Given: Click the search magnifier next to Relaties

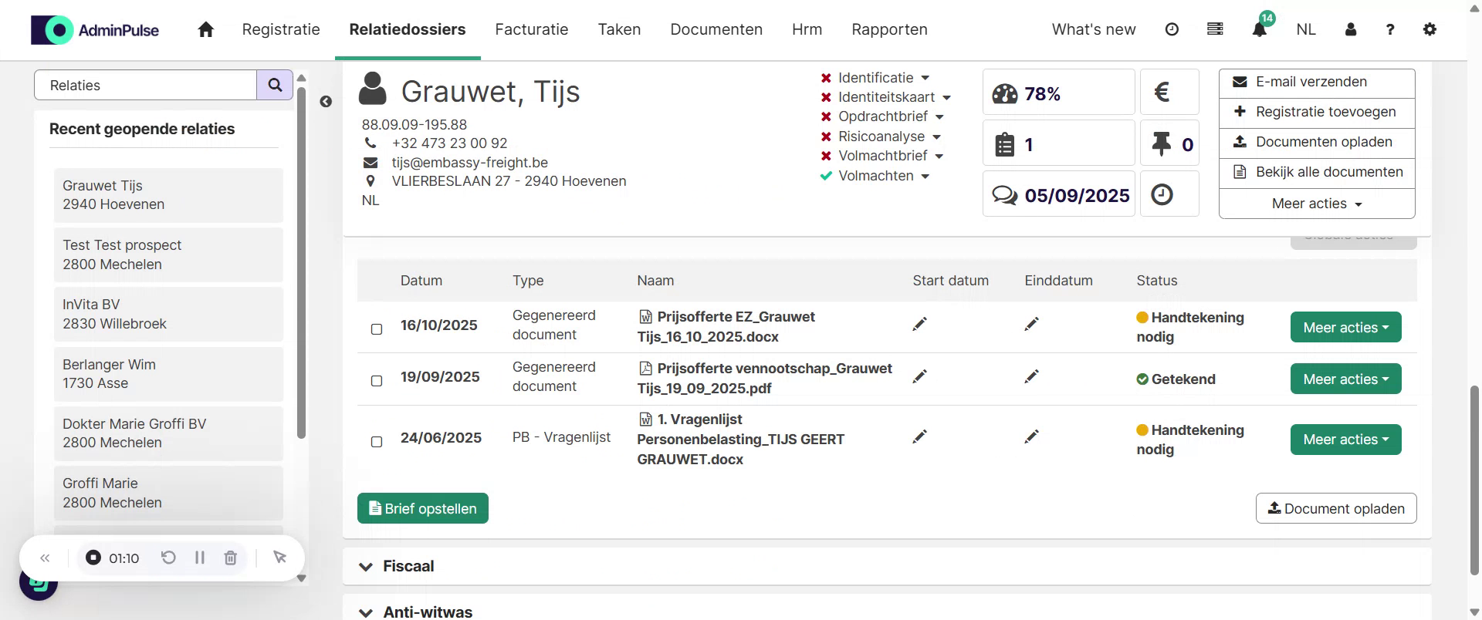Looking at the screenshot, I should click(x=275, y=85).
